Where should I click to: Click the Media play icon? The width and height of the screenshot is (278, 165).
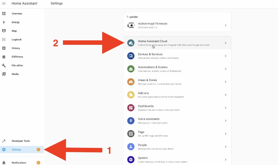click(x=4, y=74)
